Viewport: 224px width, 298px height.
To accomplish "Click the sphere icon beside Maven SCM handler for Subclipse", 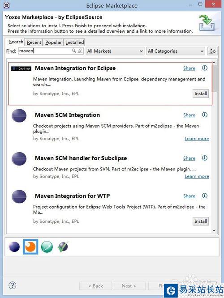I will click(19, 159).
